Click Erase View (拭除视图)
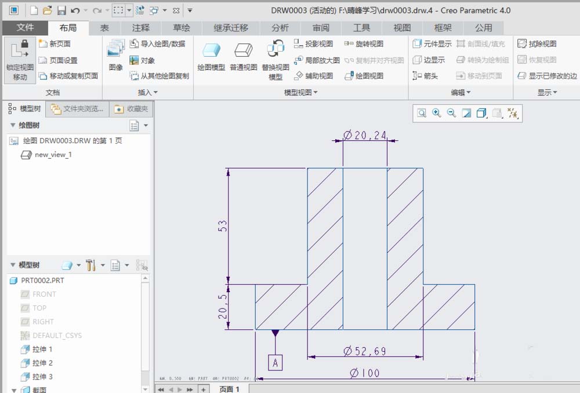The width and height of the screenshot is (580, 393). point(537,43)
